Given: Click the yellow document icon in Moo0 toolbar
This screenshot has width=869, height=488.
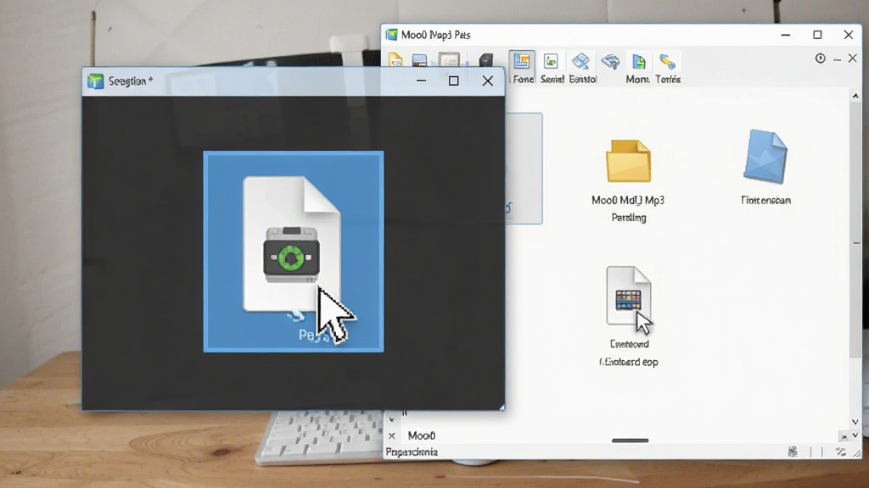Looking at the screenshot, I should (x=395, y=60).
